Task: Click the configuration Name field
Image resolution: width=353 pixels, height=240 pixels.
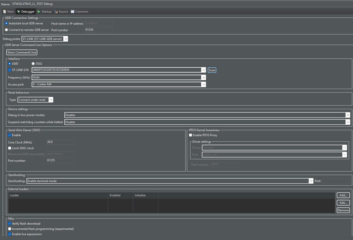Action: (x=182, y=4)
